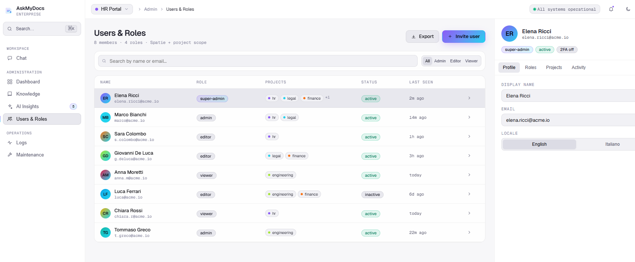The image size is (635, 262).
Task: Switch to the Activity tab
Action: click(x=578, y=68)
